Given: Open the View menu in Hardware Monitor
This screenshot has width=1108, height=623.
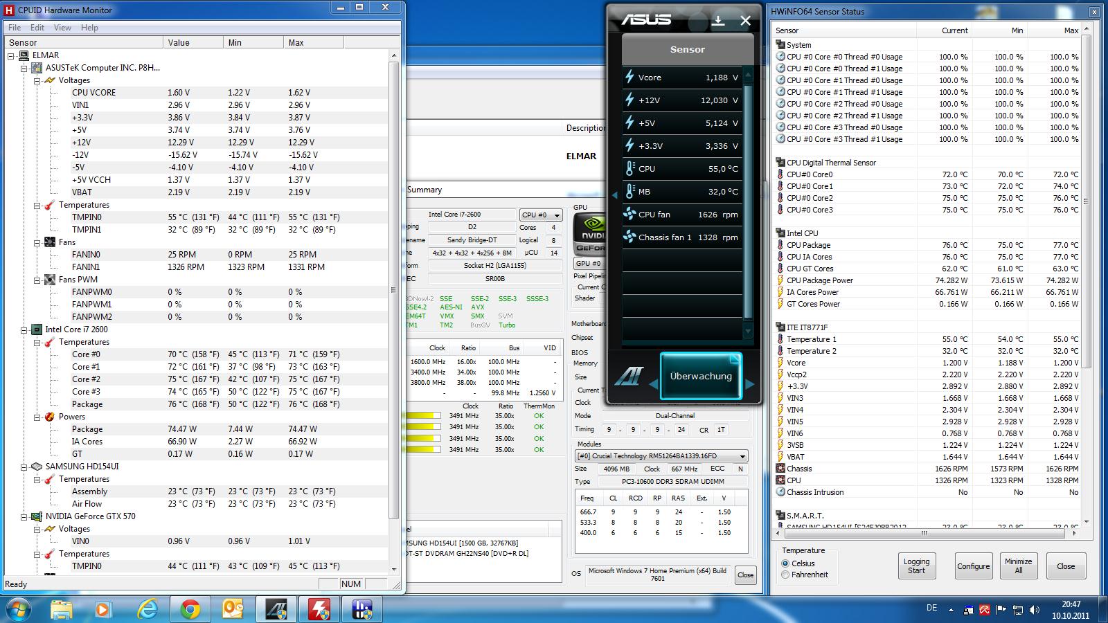Looking at the screenshot, I should pyautogui.click(x=62, y=28).
